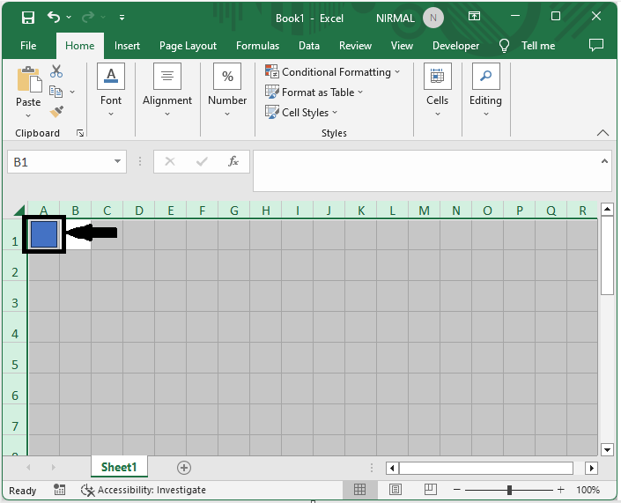Viewport: 621px width, 503px height.
Task: Click the Enter checkmark in formula bar
Action: 202,161
